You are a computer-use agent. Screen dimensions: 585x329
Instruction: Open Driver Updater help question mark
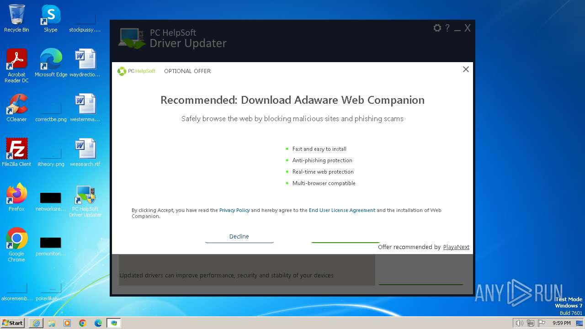point(447,28)
